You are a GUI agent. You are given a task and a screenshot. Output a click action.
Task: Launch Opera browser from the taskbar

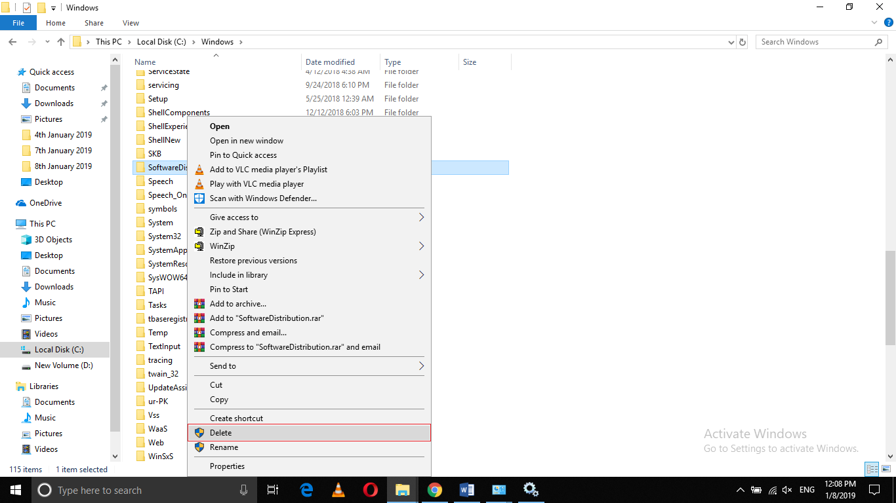pyautogui.click(x=370, y=489)
